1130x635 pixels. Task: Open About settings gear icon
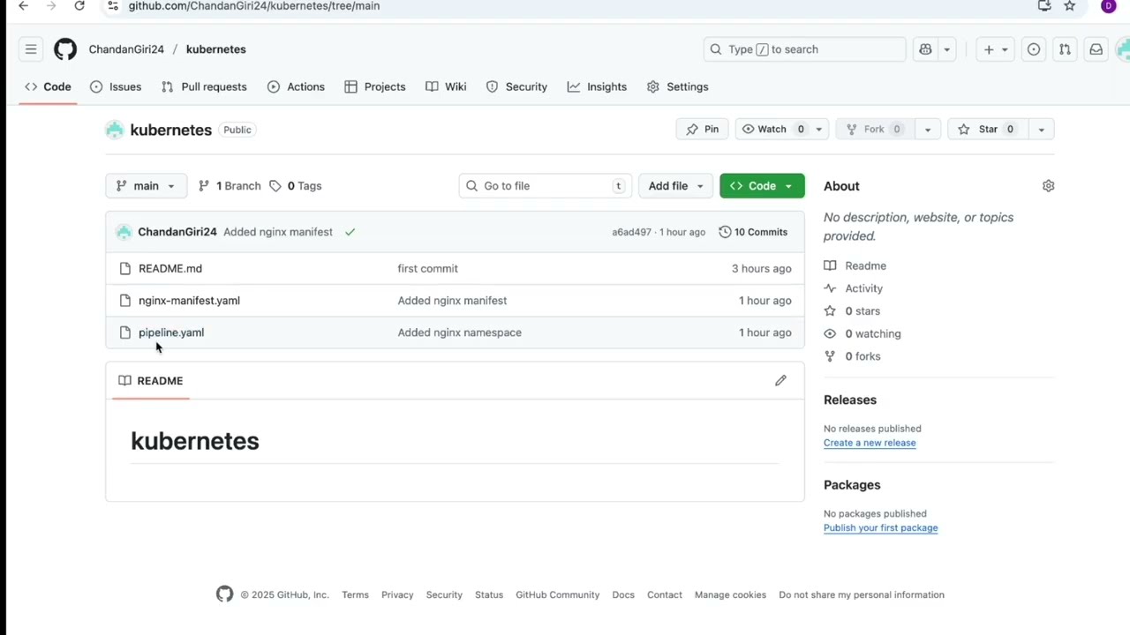pyautogui.click(x=1048, y=186)
